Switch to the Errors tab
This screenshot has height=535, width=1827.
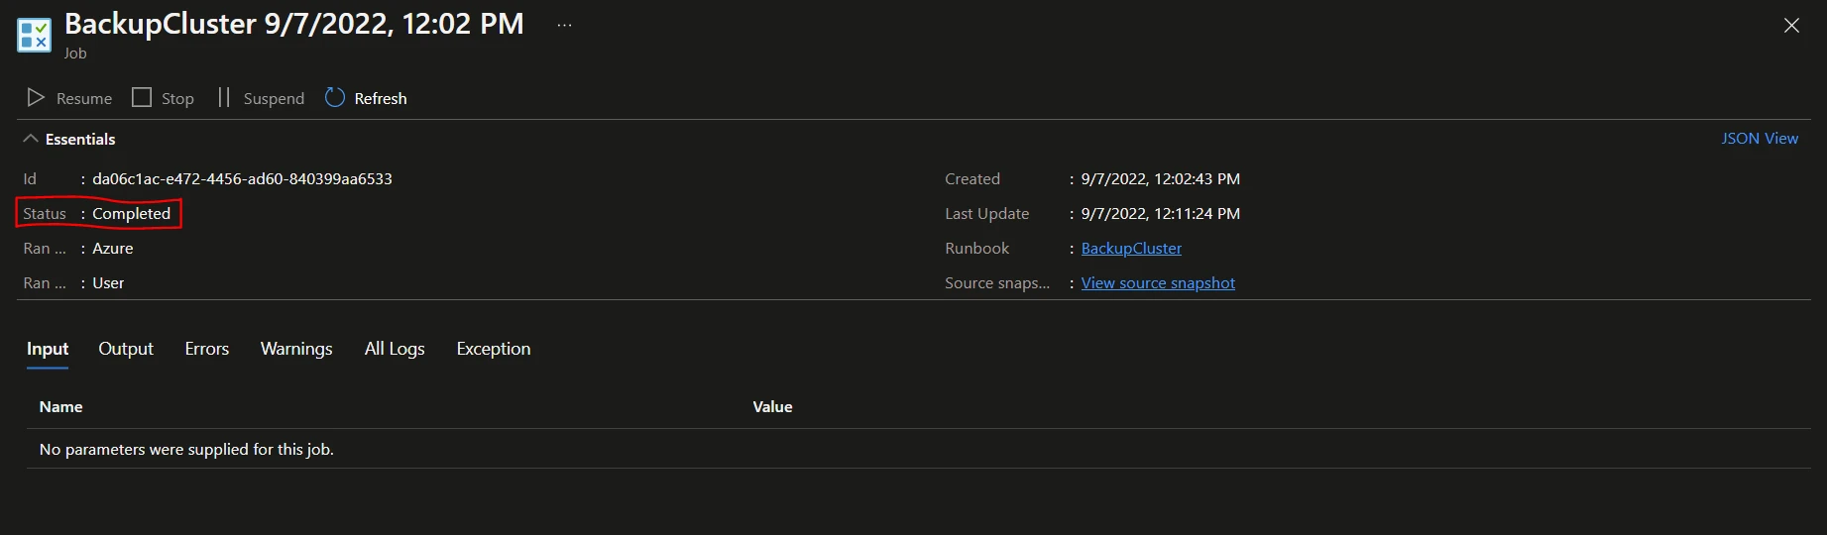pos(206,349)
